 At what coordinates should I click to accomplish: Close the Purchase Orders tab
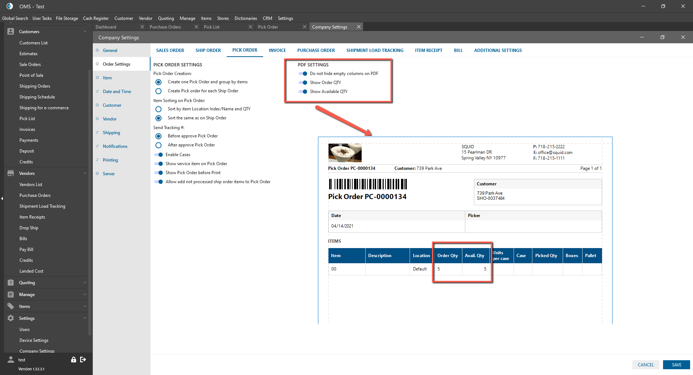196,27
